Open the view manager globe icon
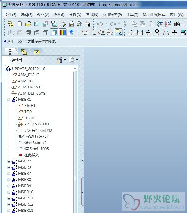This screenshot has width=187, height=213. [71, 32]
